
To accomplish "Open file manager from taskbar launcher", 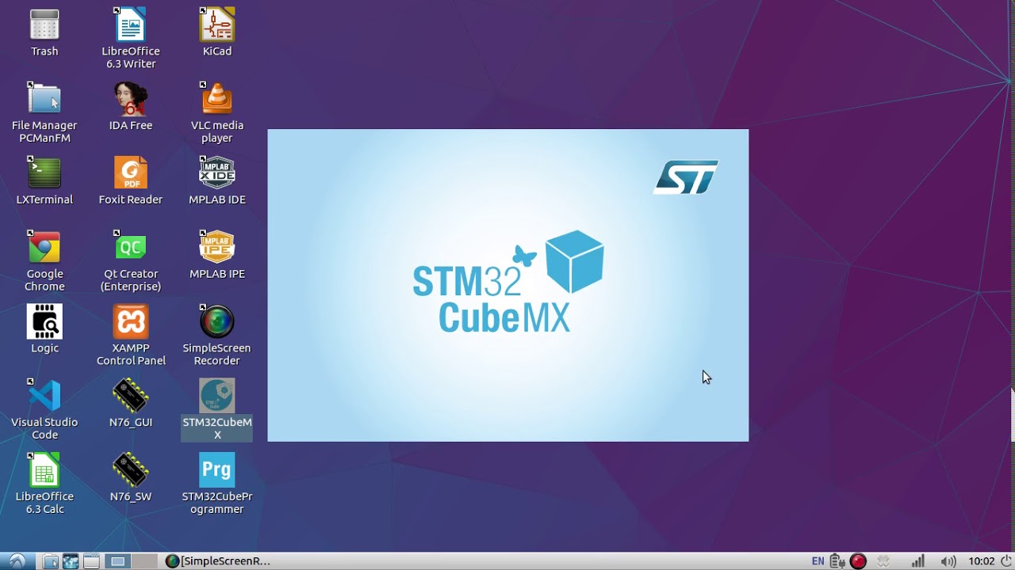I will (x=50, y=561).
